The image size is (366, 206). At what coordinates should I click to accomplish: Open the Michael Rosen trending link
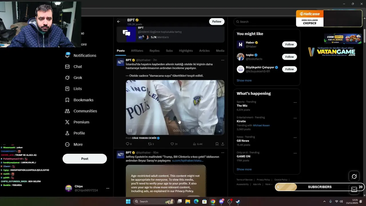(261, 125)
